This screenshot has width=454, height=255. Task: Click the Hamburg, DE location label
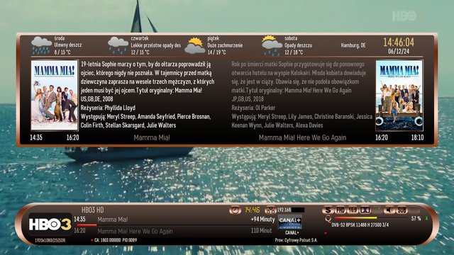(353, 45)
